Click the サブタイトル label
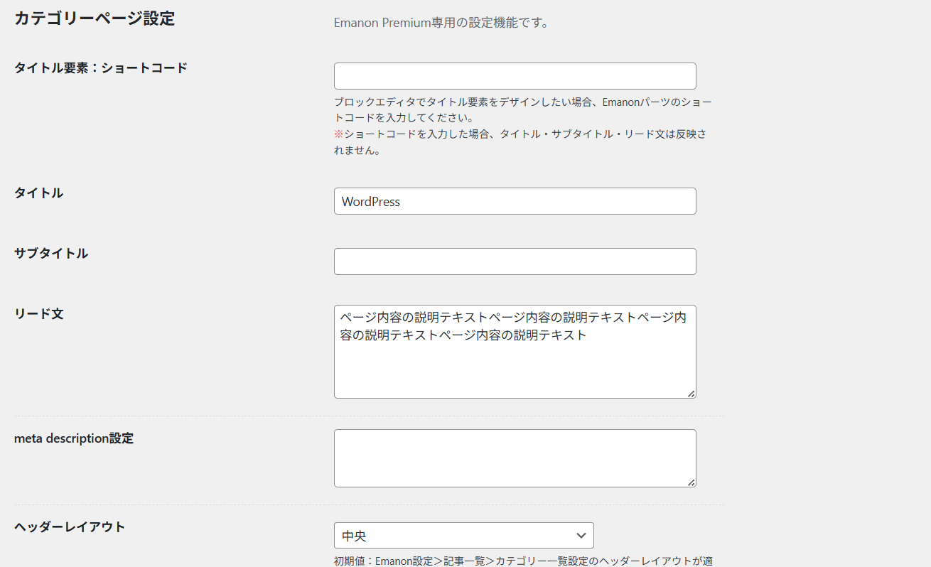The image size is (931, 567). pos(51,253)
